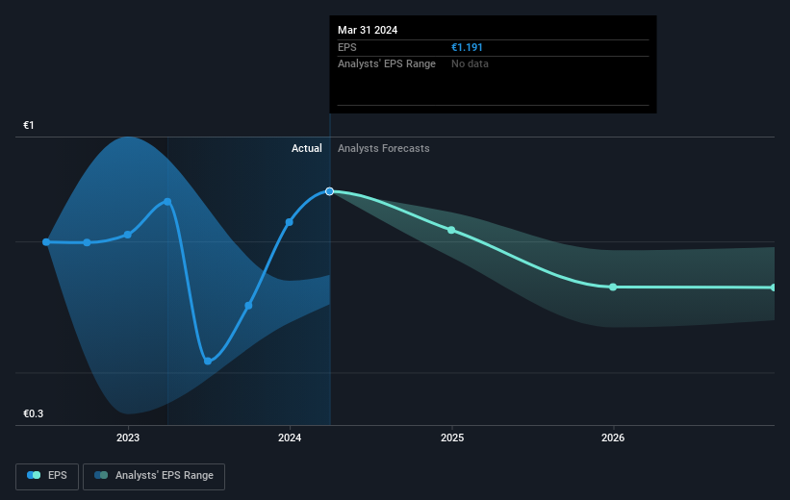The width and height of the screenshot is (790, 500).
Task: Select the final forecast point at chart edge
Action: (x=774, y=287)
